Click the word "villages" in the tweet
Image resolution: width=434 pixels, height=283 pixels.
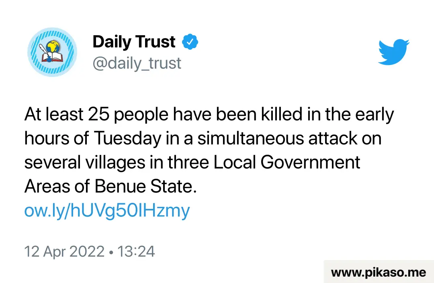tap(115, 163)
